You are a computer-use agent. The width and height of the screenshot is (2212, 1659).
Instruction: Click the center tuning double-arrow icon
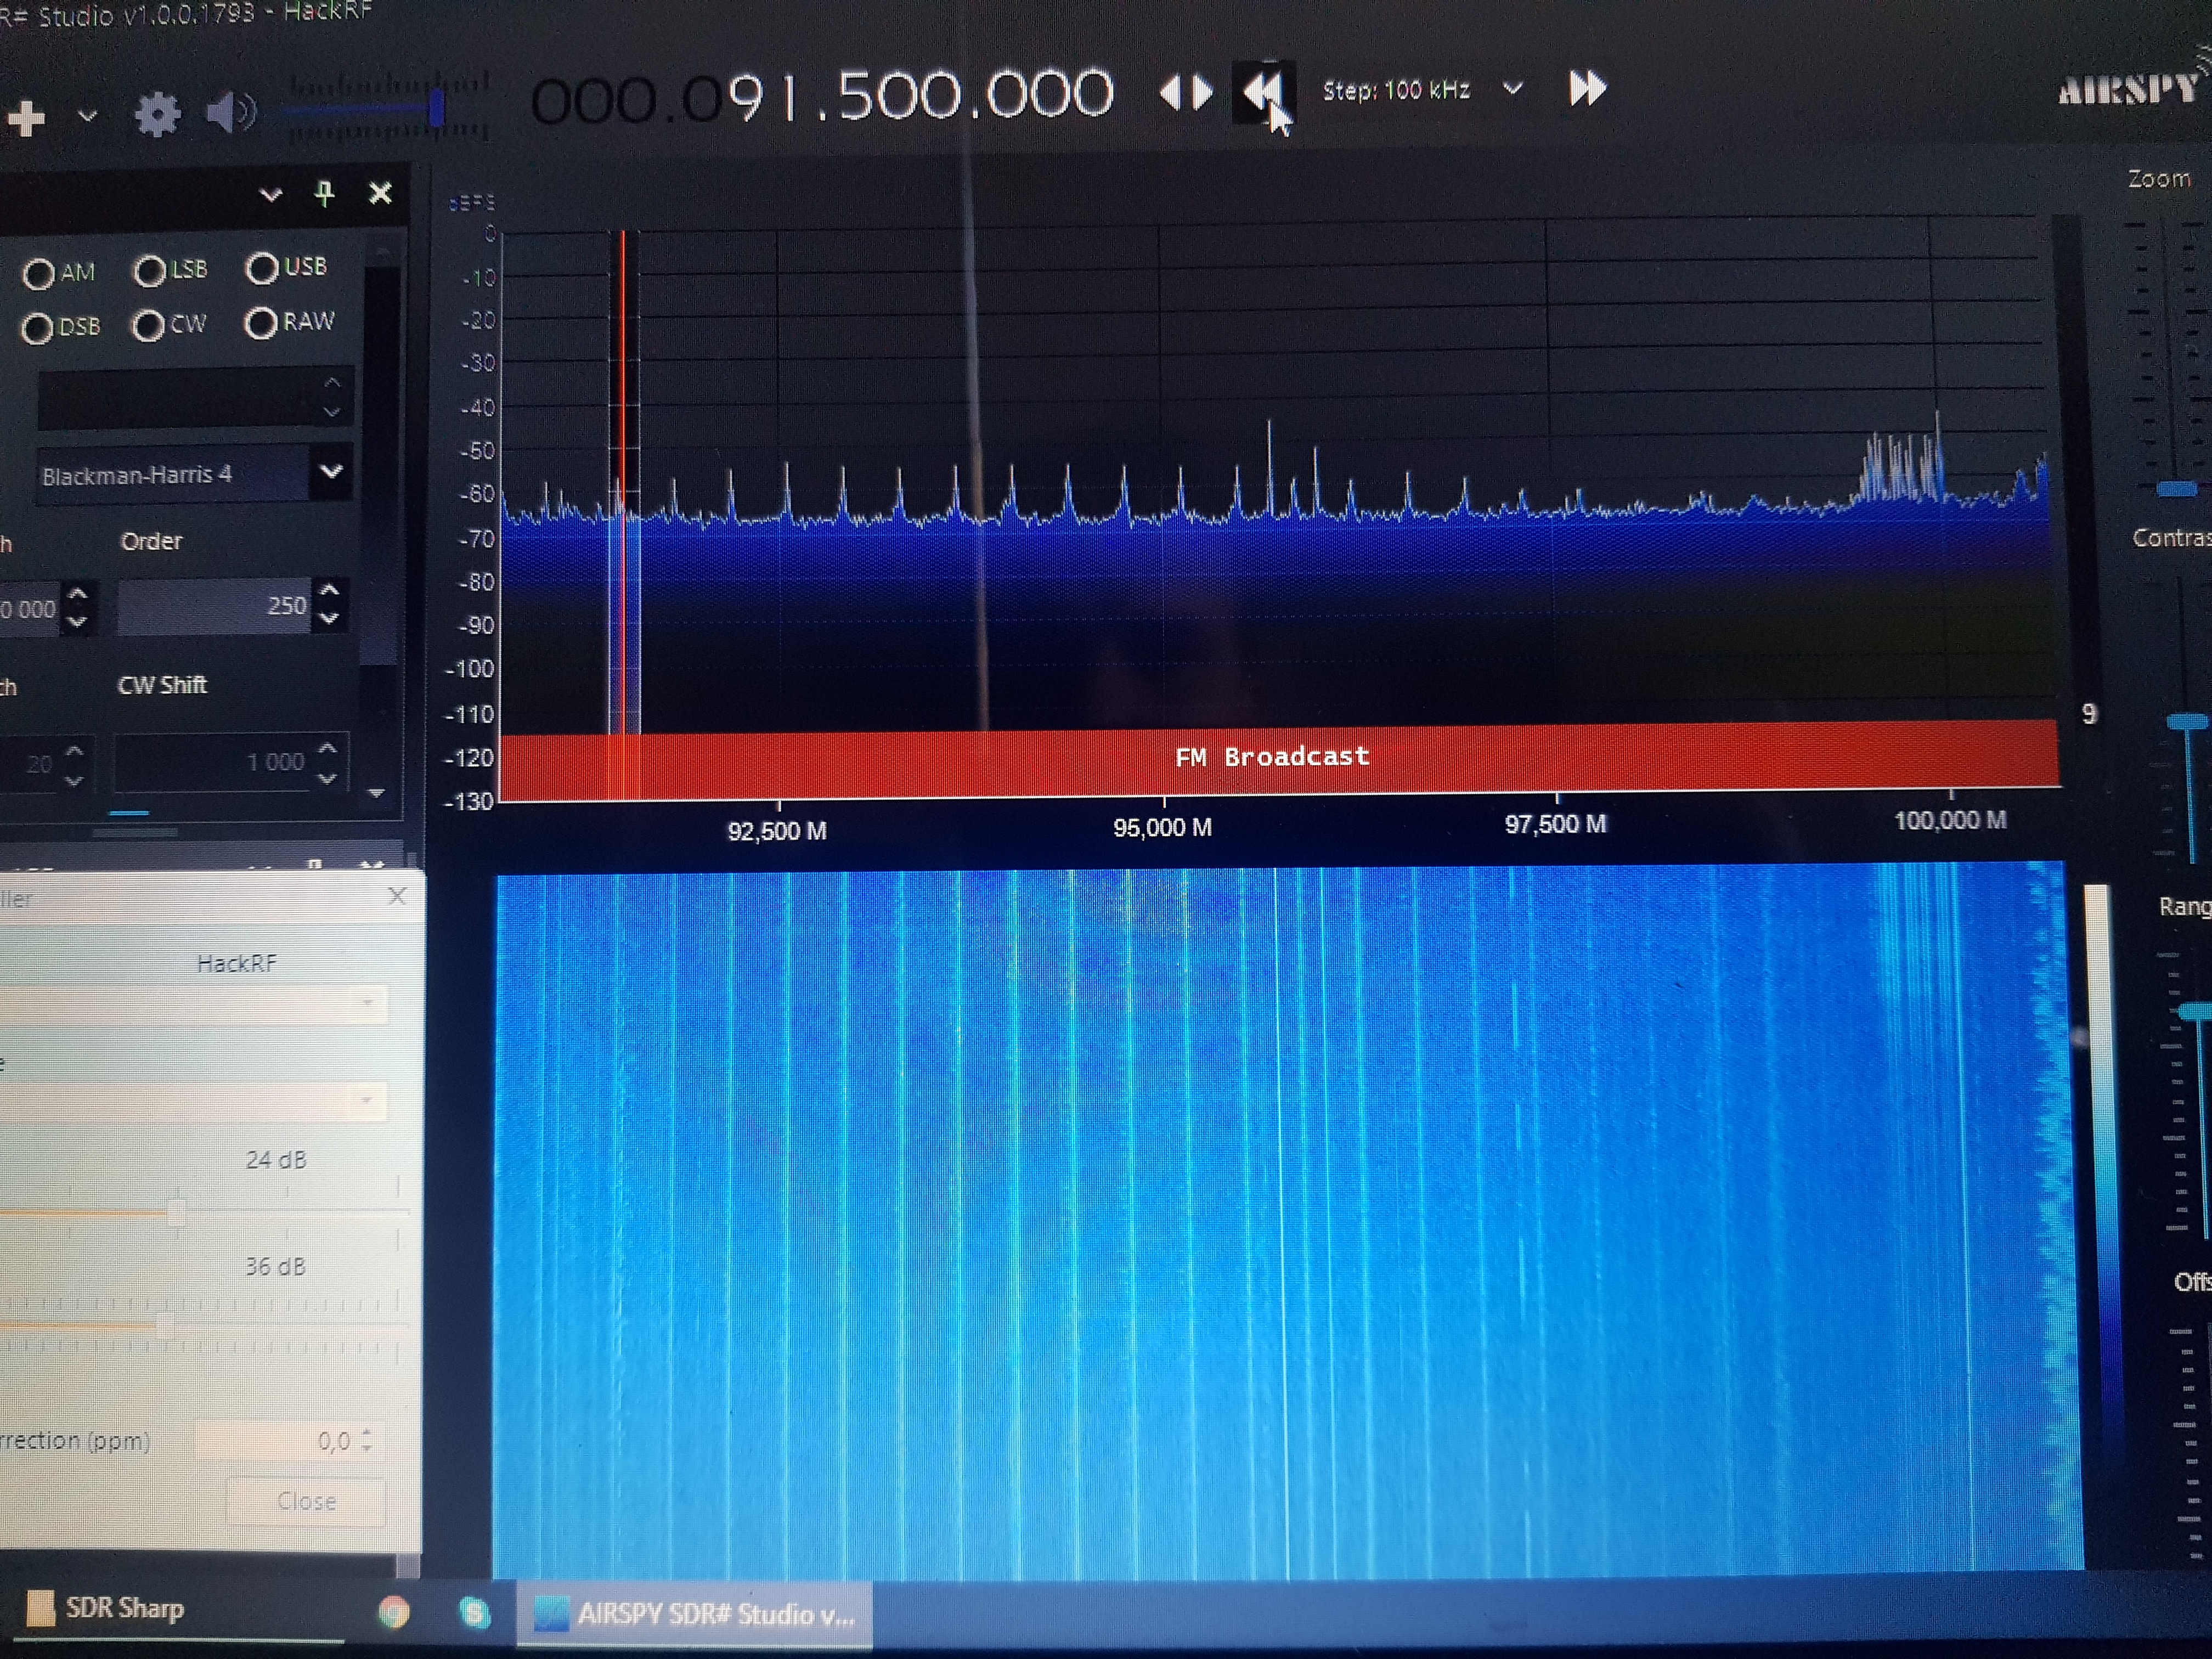(x=1186, y=93)
